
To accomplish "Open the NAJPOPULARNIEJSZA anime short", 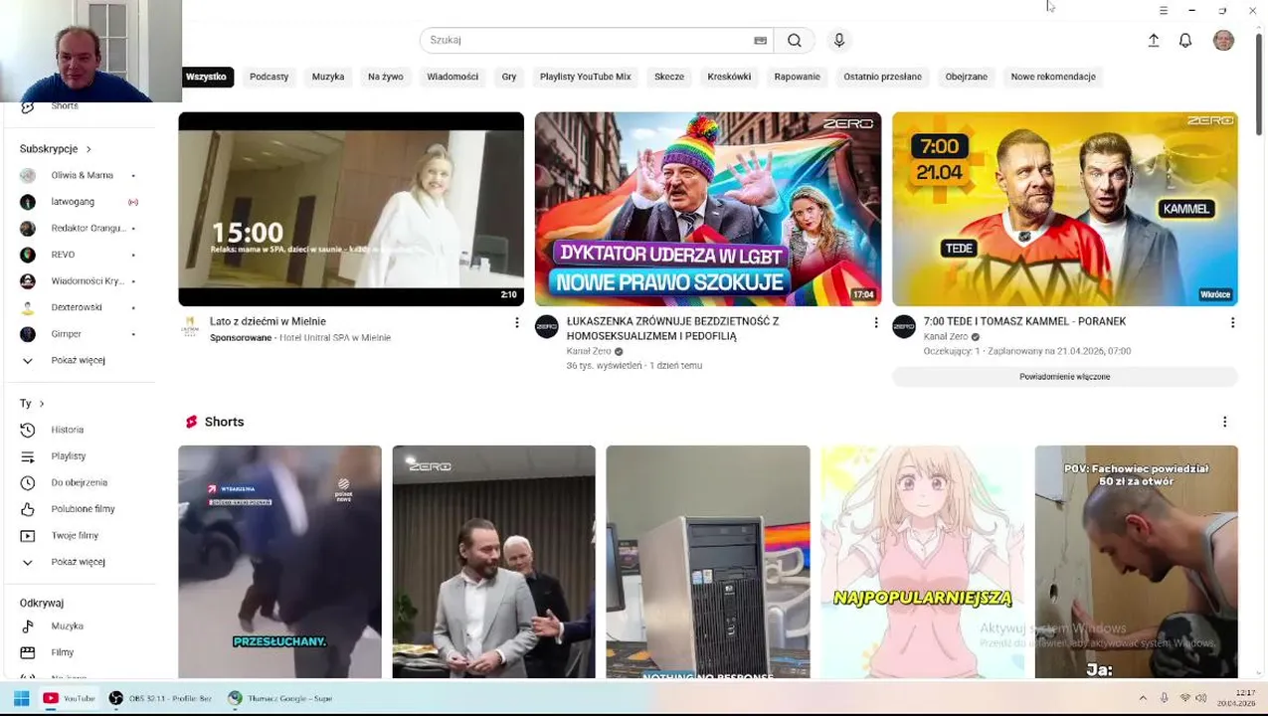I will pyautogui.click(x=922, y=562).
